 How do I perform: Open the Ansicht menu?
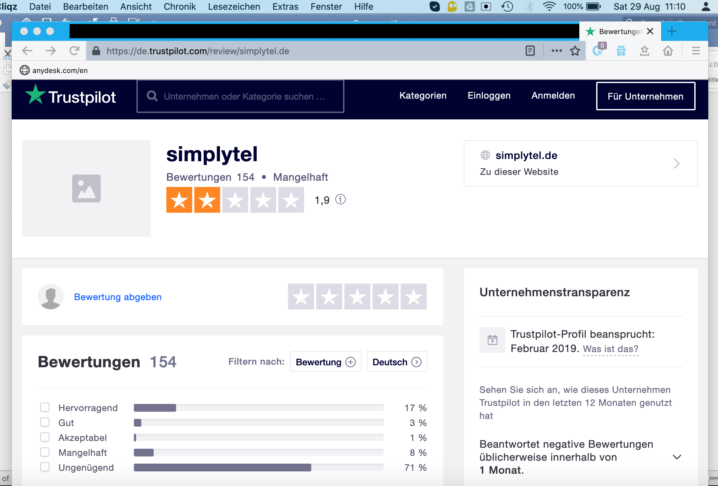click(136, 6)
